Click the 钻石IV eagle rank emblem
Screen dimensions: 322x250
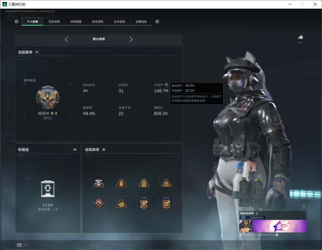[48, 97]
